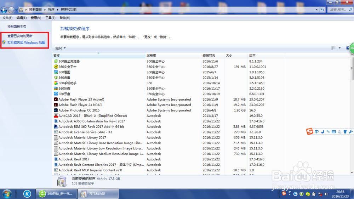Open volume speaker icon in tray
The height and width of the screenshot is (199, 354).
(x=326, y=194)
